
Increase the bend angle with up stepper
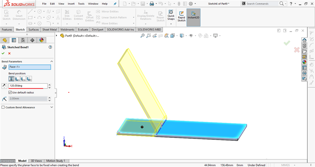pos(49,85)
